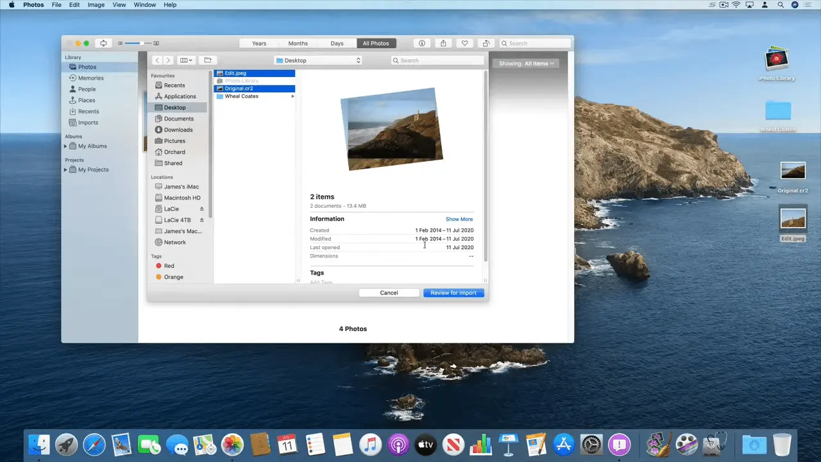Click the Favorite heart icon in toolbar
This screenshot has height=462, width=821.
click(x=464, y=43)
